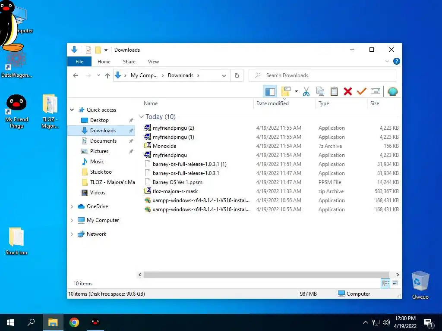The height and width of the screenshot is (331, 442).
Task: Expand the Network tree node
Action: 72,234
